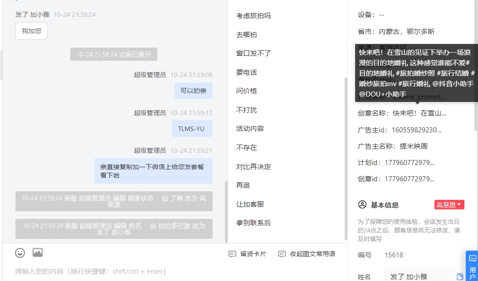Screen dimensions: 478x281
Task: Click visitor message bubble 我加您
Action: (31, 31)
